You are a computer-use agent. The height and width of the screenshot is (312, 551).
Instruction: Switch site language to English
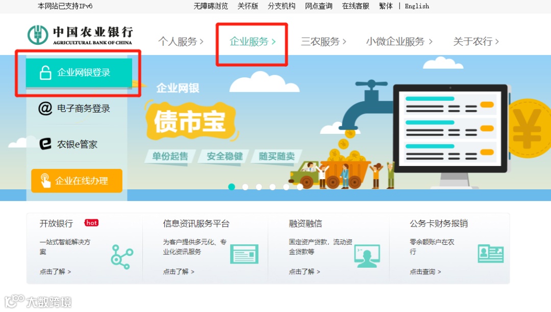pos(417,6)
